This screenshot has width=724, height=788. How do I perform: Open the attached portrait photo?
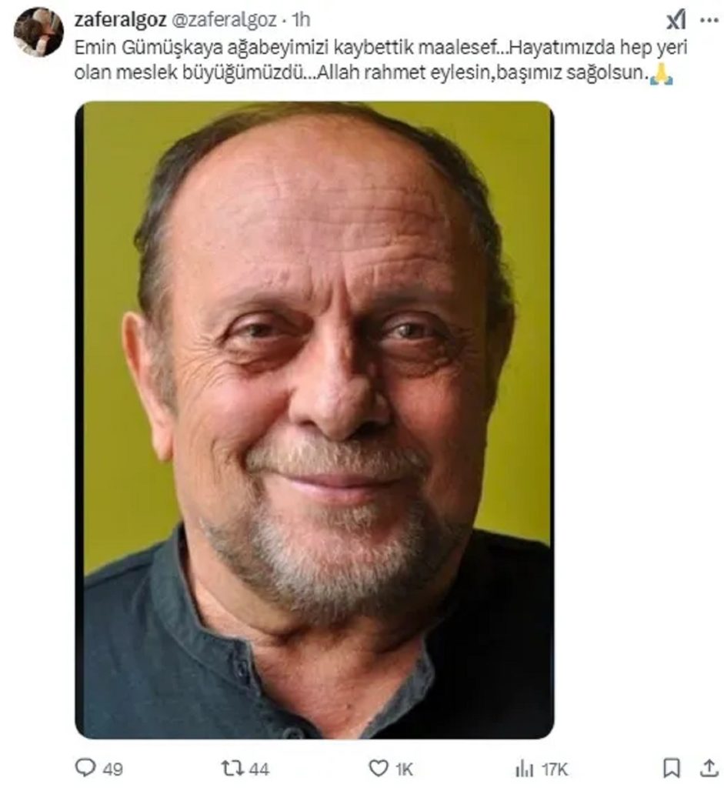click(314, 420)
